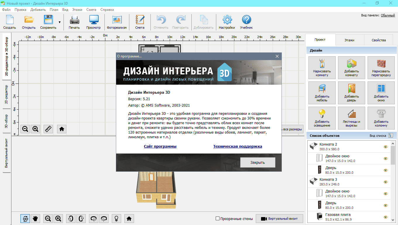Toggle visibility of Двойное окно under Комната 2
Viewport: 398px width, 225px height.
(386, 158)
